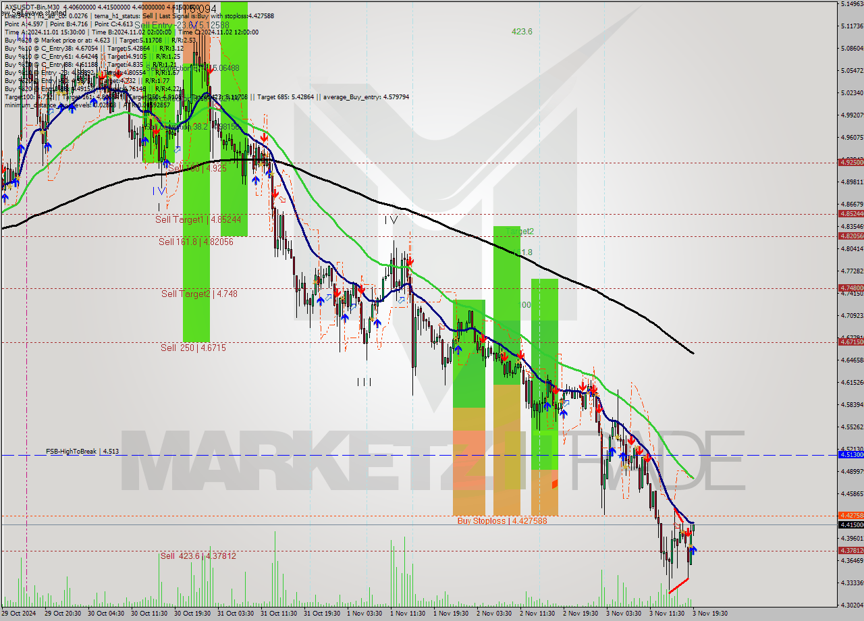Click the '2 Nov 03:30' time label

[x=494, y=614]
